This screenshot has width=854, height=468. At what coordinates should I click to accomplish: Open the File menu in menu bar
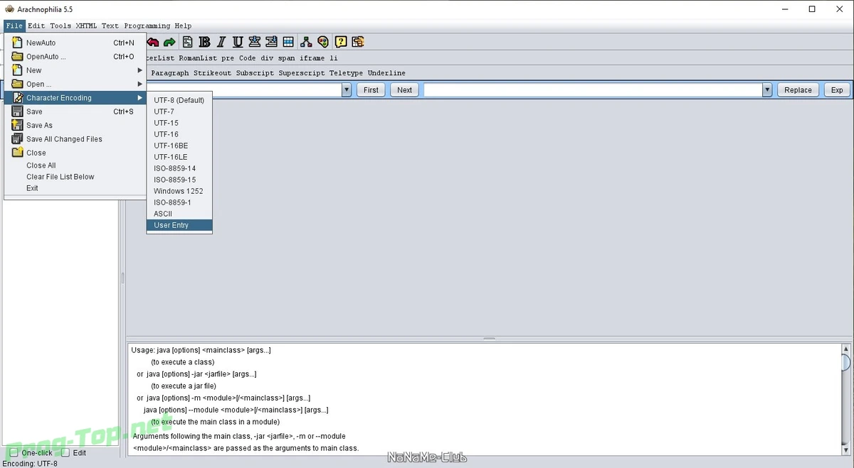click(14, 26)
